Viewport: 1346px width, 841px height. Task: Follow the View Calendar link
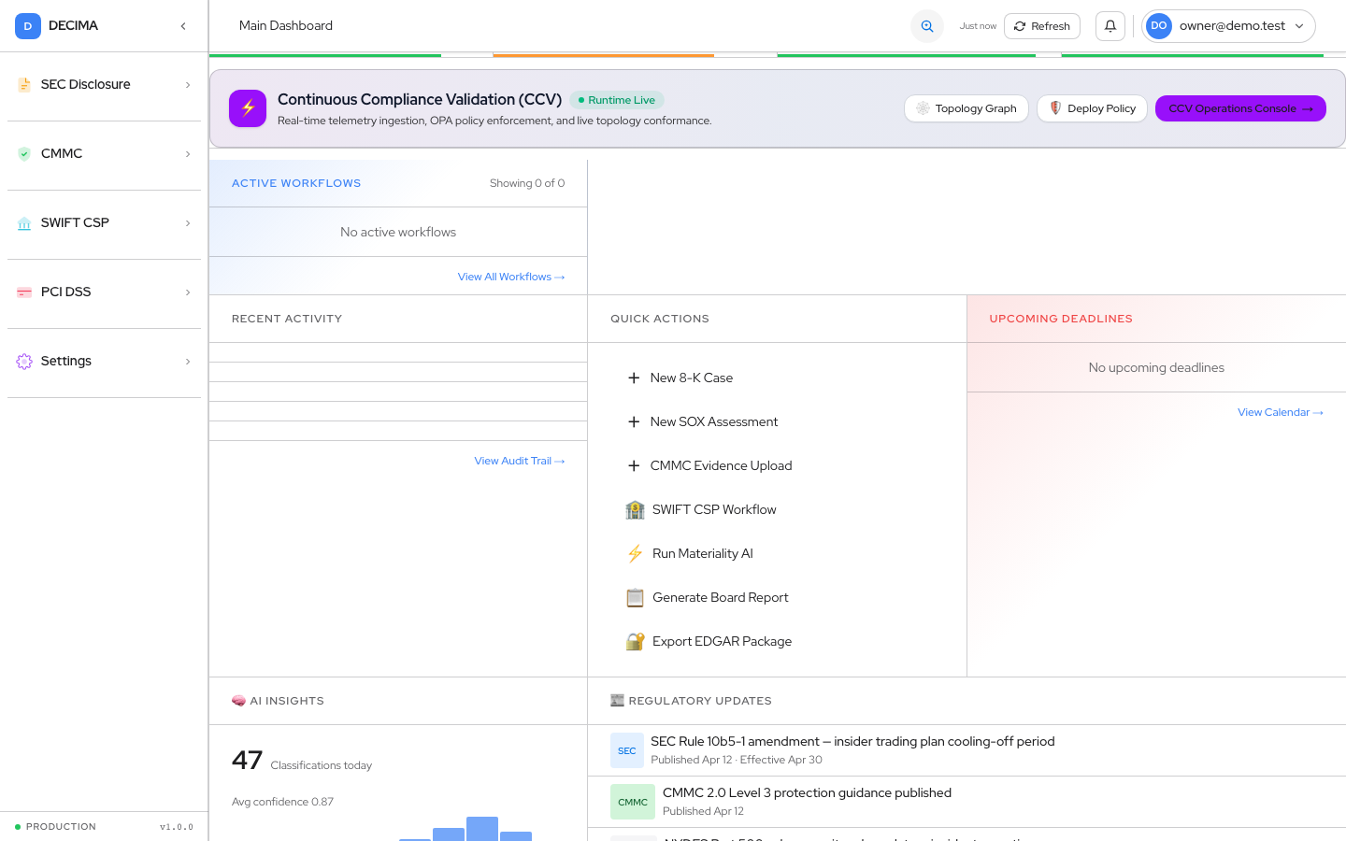tap(1281, 412)
